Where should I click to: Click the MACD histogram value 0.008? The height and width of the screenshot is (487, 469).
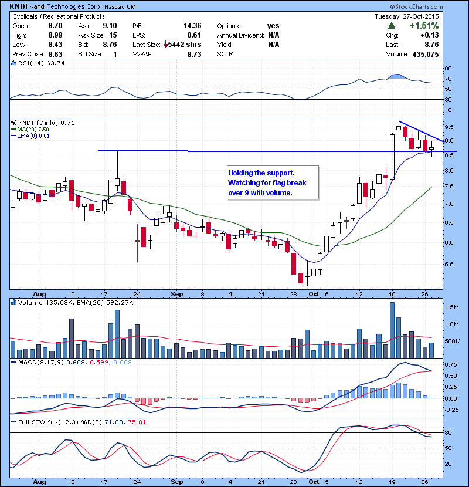coord(123,362)
